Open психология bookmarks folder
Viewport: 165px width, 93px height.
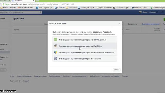tap(71, 8)
